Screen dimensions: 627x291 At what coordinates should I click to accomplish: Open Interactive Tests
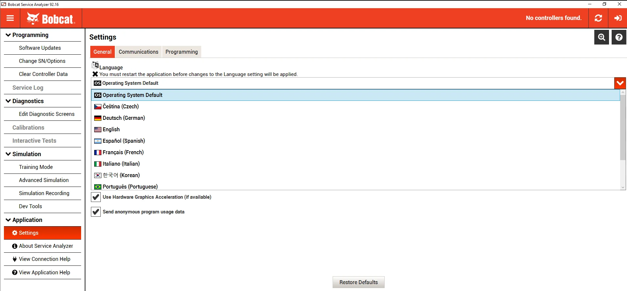coord(43,141)
